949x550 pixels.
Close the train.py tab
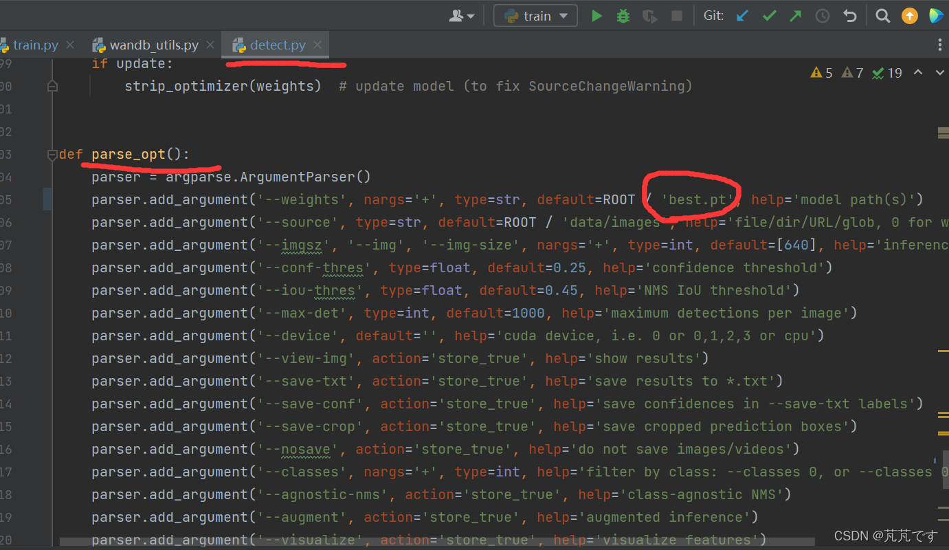point(70,45)
